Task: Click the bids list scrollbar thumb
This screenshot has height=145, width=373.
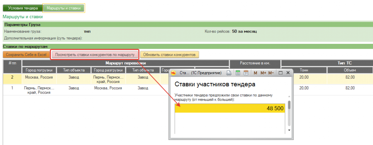Action: [x=289, y=105]
